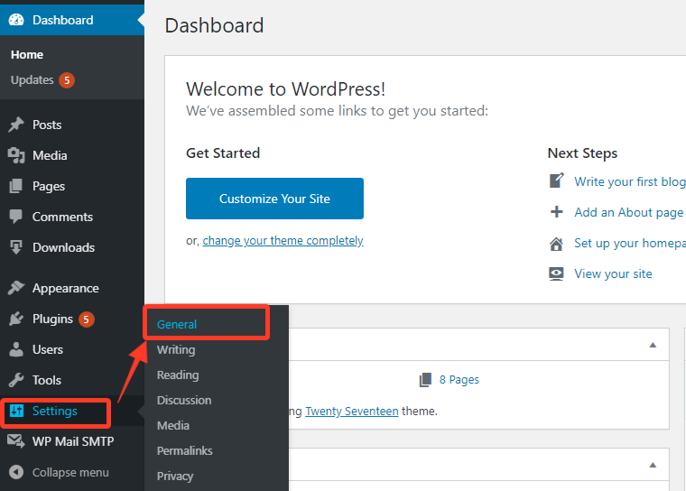Click the WP Mail SMTP envelope icon
The width and height of the screenshot is (686, 491).
pyautogui.click(x=16, y=441)
